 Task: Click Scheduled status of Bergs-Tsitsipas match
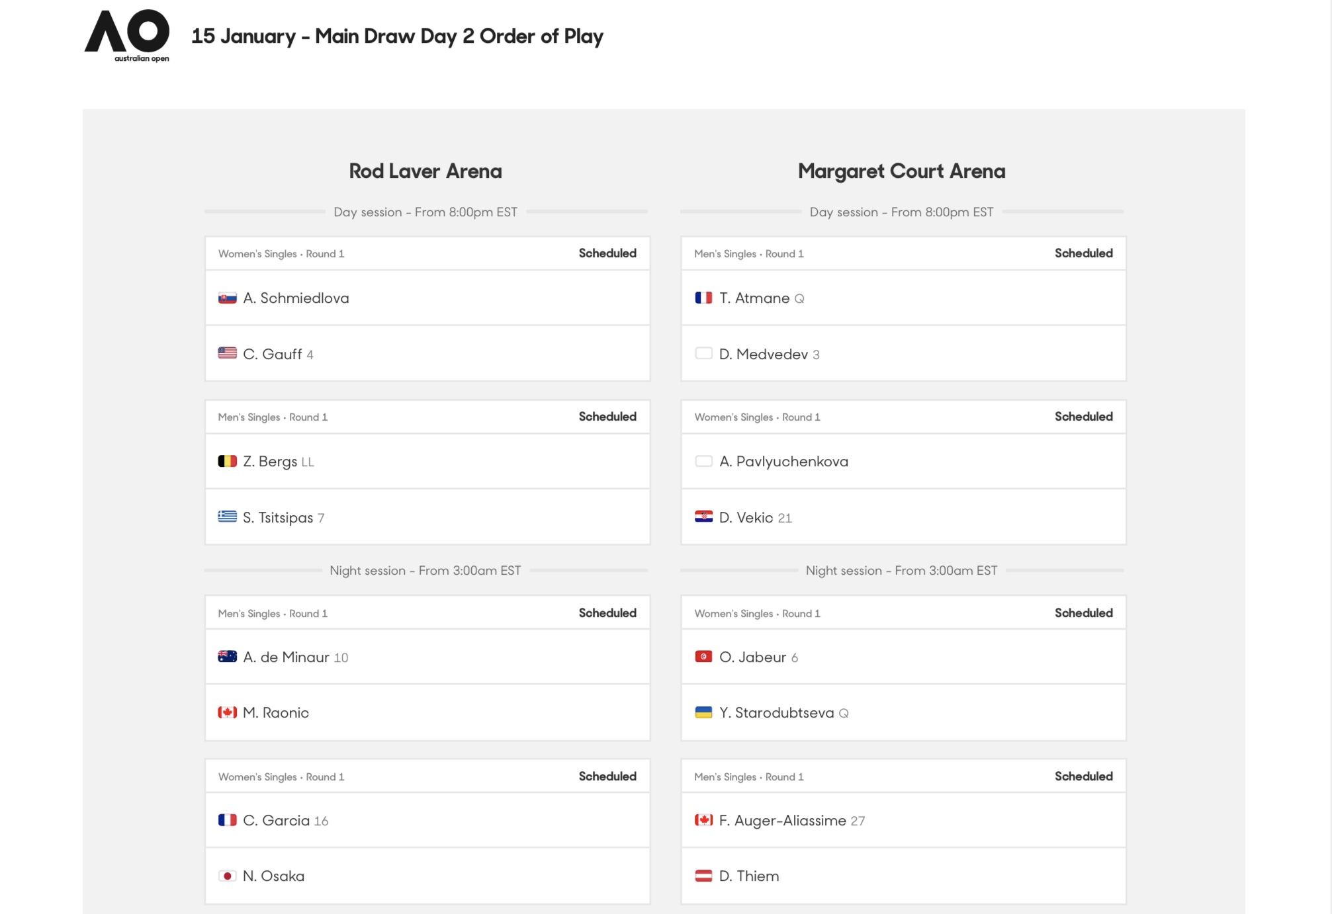click(x=607, y=417)
